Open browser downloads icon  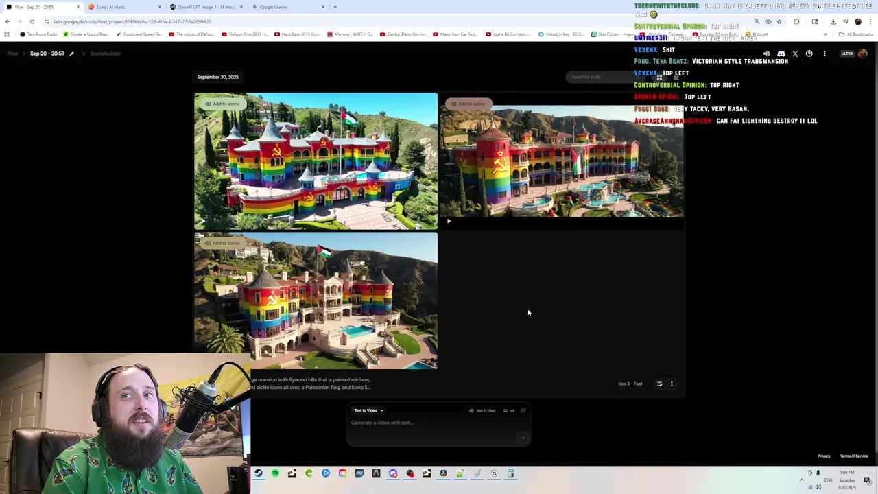click(833, 21)
